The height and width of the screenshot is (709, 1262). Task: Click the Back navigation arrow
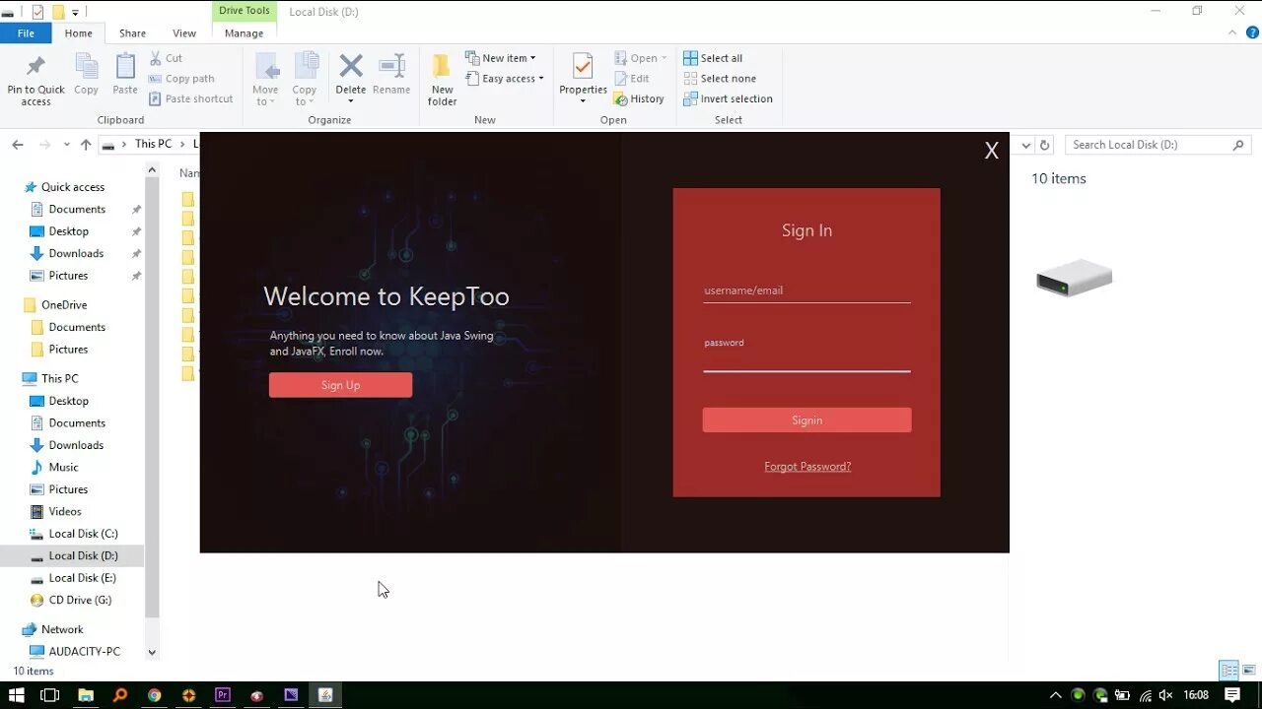pyautogui.click(x=18, y=145)
